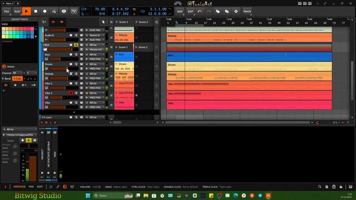The image size is (356, 200).
Task: Solo the Drums track
Action: pos(76,64)
